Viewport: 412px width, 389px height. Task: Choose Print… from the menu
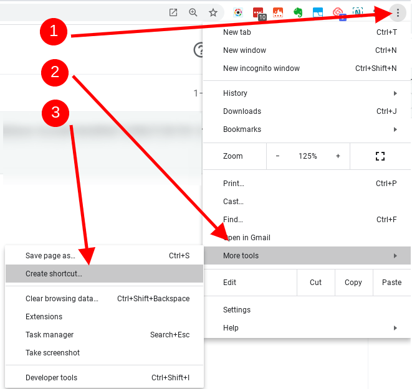(x=307, y=184)
